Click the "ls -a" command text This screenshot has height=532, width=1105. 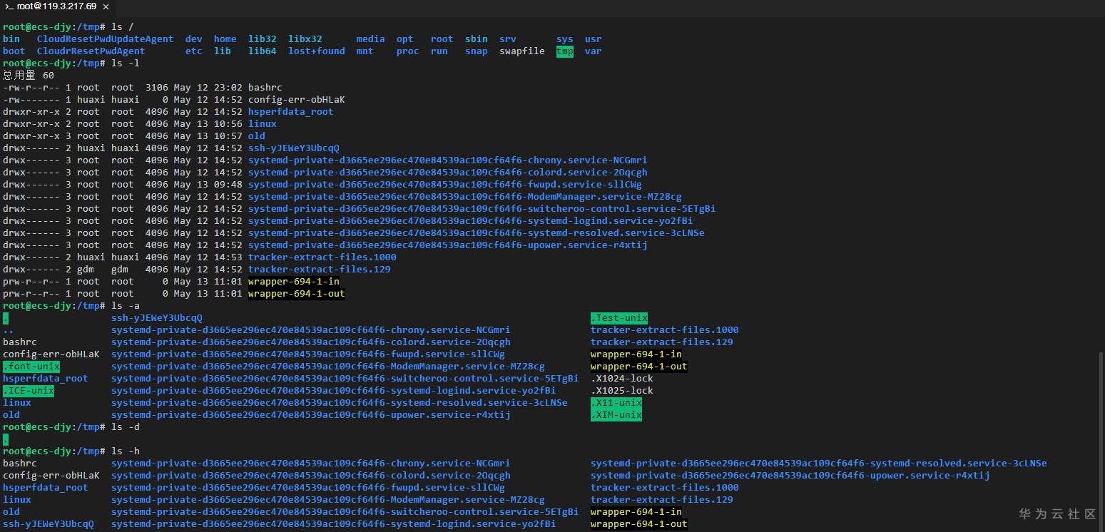[126, 306]
